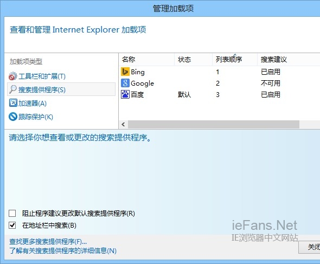This screenshot has width=320, height=264.
Task: Click the accelerators arrow icon
Action: (13, 103)
